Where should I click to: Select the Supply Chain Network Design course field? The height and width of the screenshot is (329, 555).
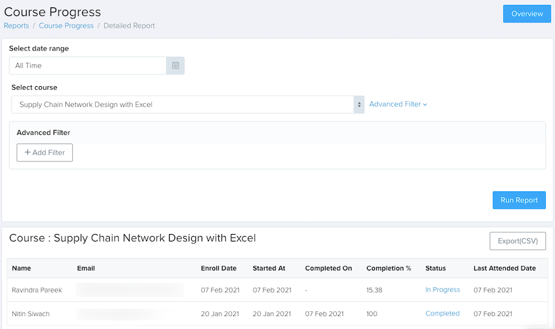pos(183,105)
